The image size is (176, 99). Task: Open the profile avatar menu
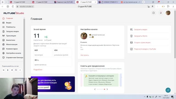(168, 13)
